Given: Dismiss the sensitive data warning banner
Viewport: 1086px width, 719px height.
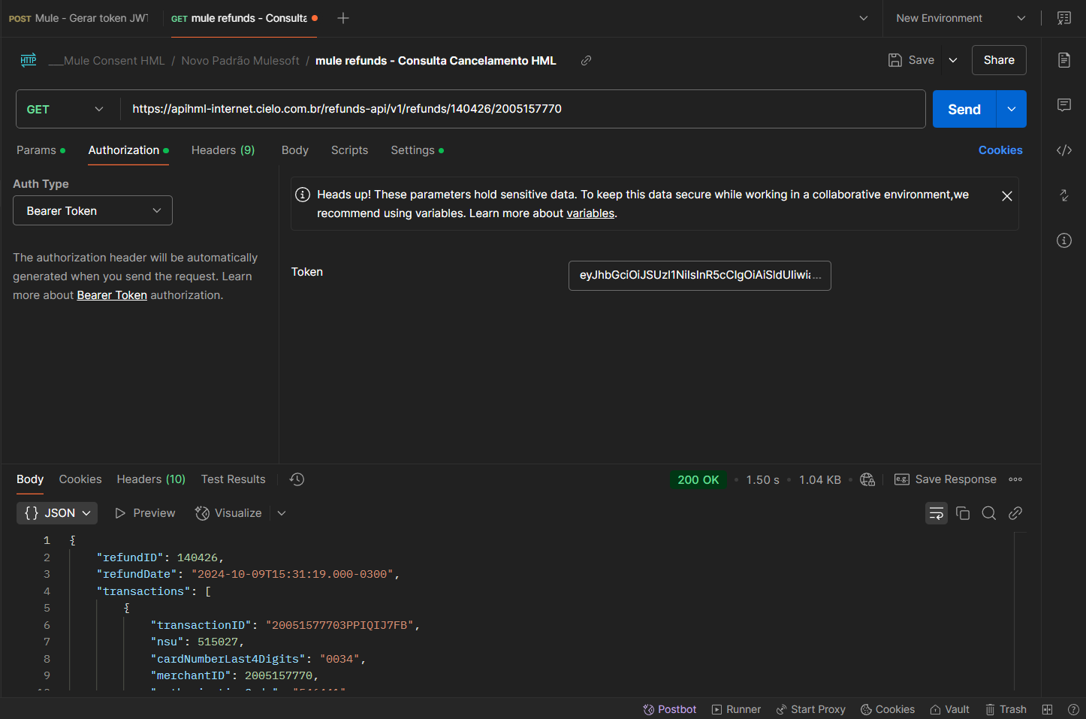Looking at the screenshot, I should click(x=1007, y=196).
